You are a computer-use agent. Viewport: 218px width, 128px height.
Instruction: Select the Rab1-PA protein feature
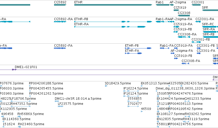pyautogui.click(x=164, y=48)
